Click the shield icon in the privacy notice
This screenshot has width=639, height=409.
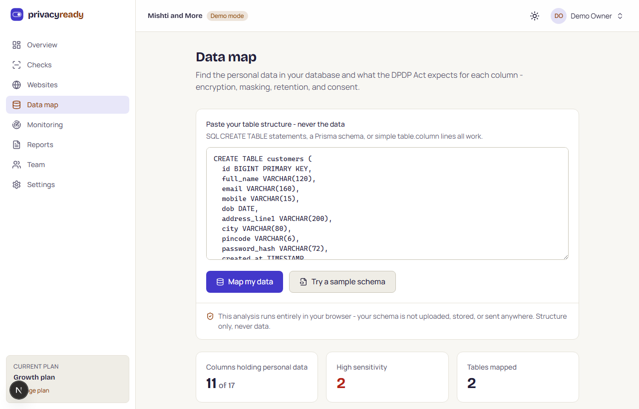coord(210,316)
